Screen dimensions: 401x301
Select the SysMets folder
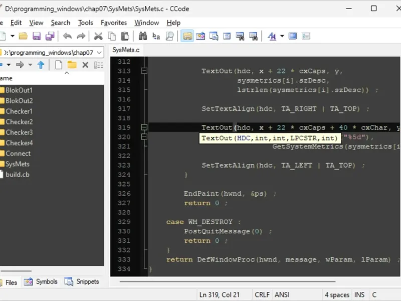point(18,164)
